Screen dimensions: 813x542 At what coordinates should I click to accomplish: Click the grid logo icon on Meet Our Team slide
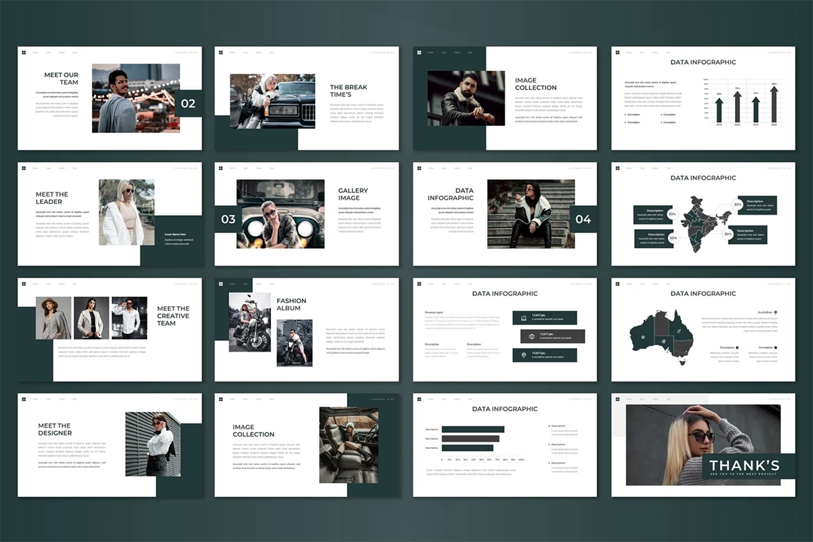[22, 52]
